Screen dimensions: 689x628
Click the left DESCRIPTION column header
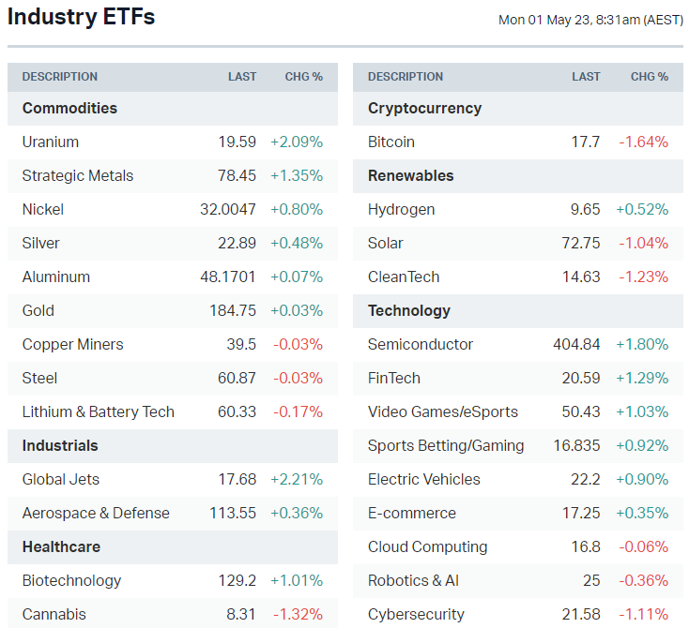pyautogui.click(x=60, y=77)
